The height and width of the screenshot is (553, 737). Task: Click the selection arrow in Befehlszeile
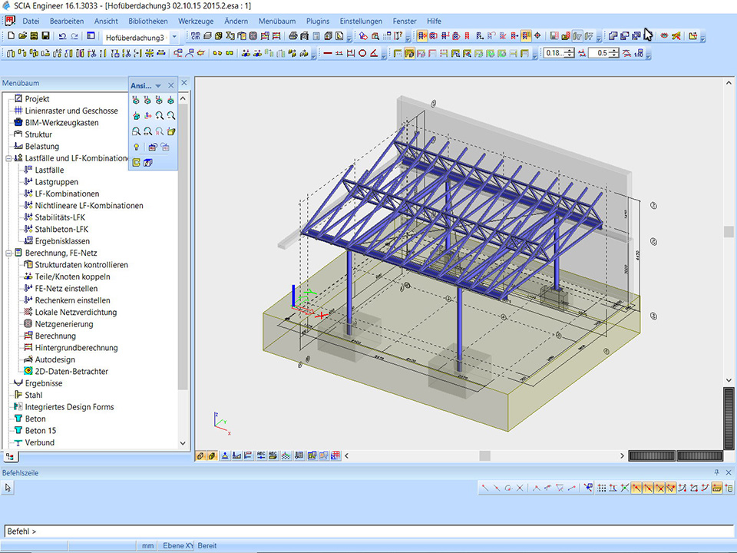coord(8,488)
